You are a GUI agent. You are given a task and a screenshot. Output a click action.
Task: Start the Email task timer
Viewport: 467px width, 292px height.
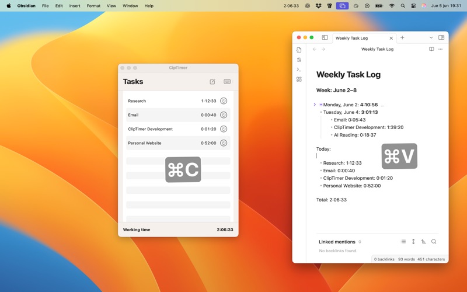tap(224, 115)
